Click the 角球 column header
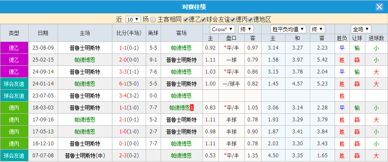Viewport: 388px width, 162px height. point(153,33)
